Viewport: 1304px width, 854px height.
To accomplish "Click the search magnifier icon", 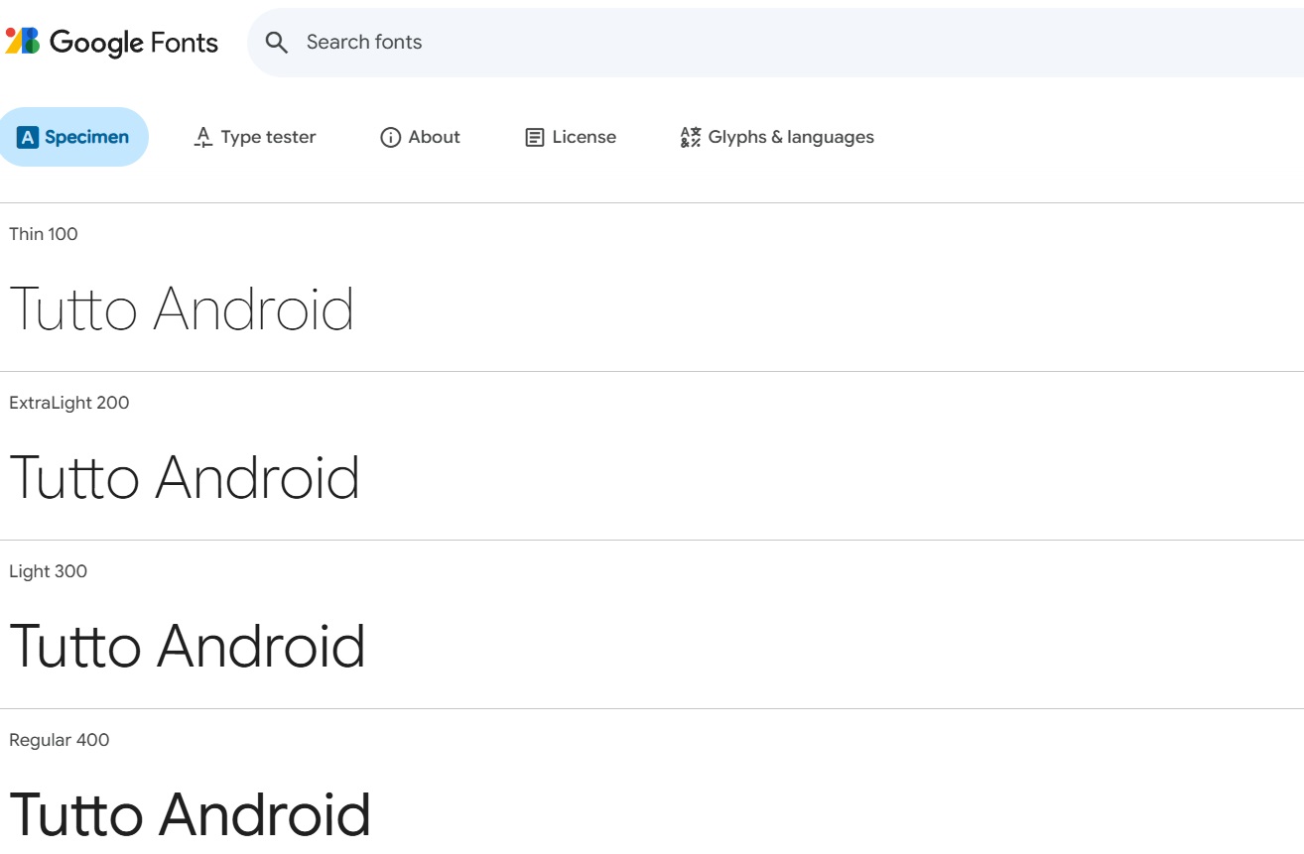I will (x=276, y=43).
